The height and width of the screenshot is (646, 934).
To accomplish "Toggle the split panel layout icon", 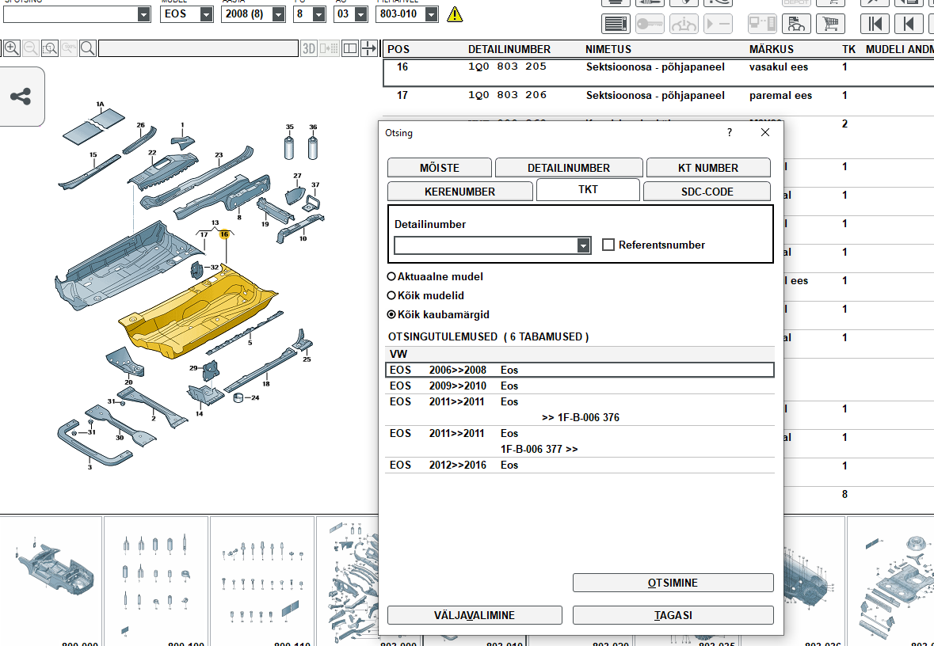I will 350,49.
